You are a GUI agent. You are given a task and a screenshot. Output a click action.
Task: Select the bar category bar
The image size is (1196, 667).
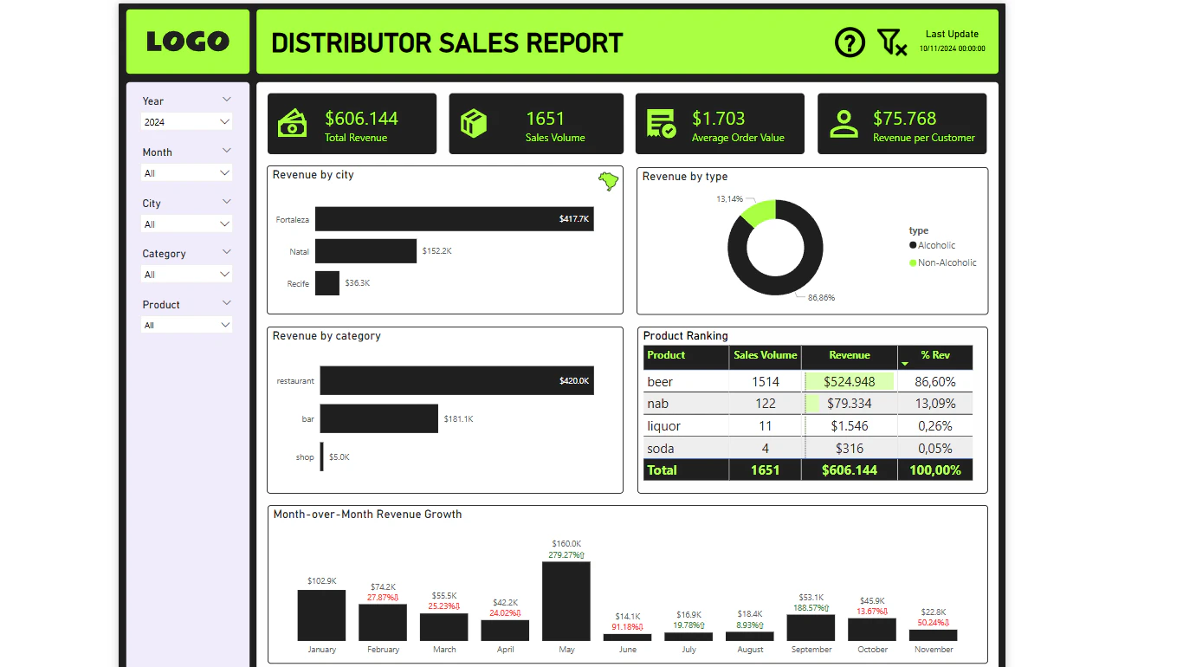click(379, 418)
